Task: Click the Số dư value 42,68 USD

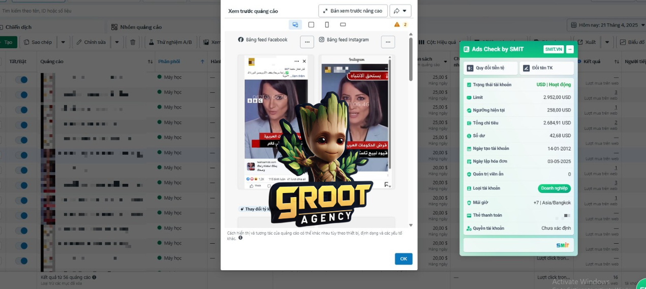Action: pos(560,136)
